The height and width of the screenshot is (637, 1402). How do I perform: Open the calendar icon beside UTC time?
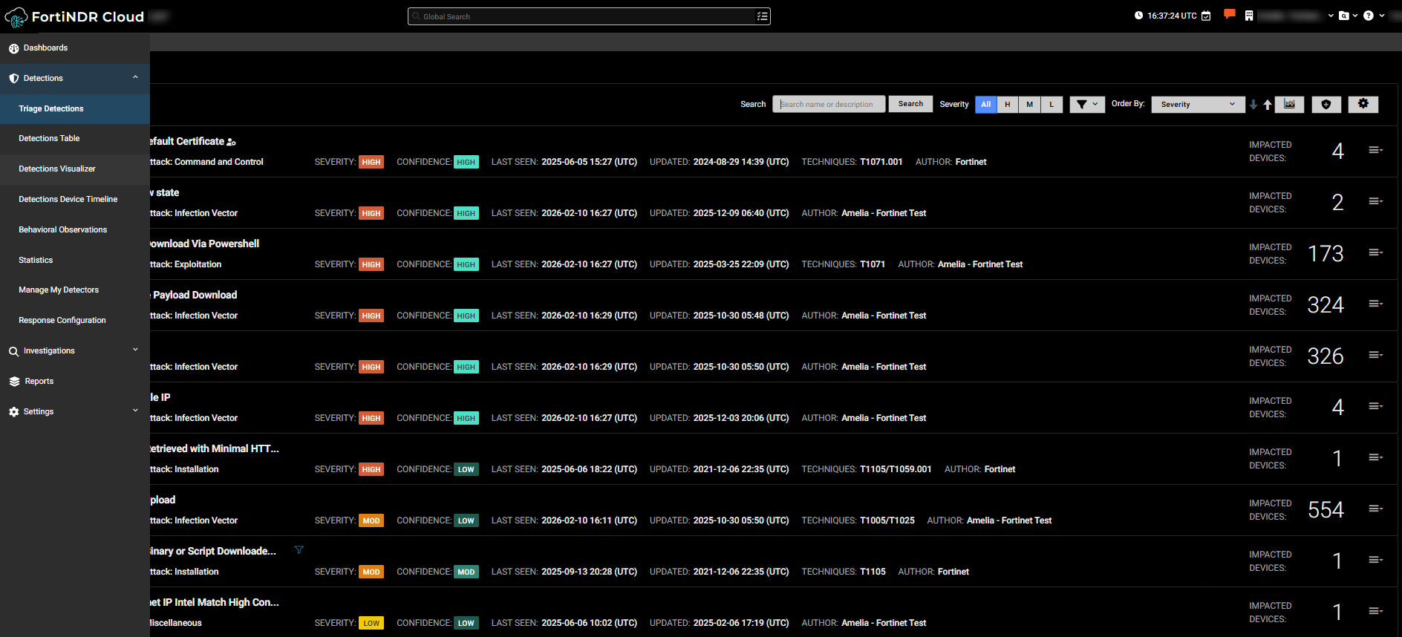(1206, 16)
